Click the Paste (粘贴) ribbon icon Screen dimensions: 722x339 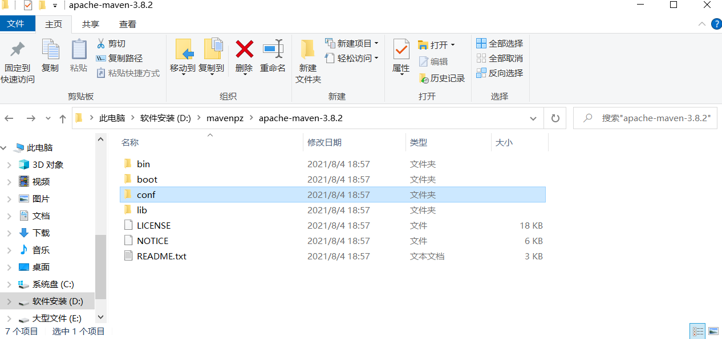(x=79, y=50)
